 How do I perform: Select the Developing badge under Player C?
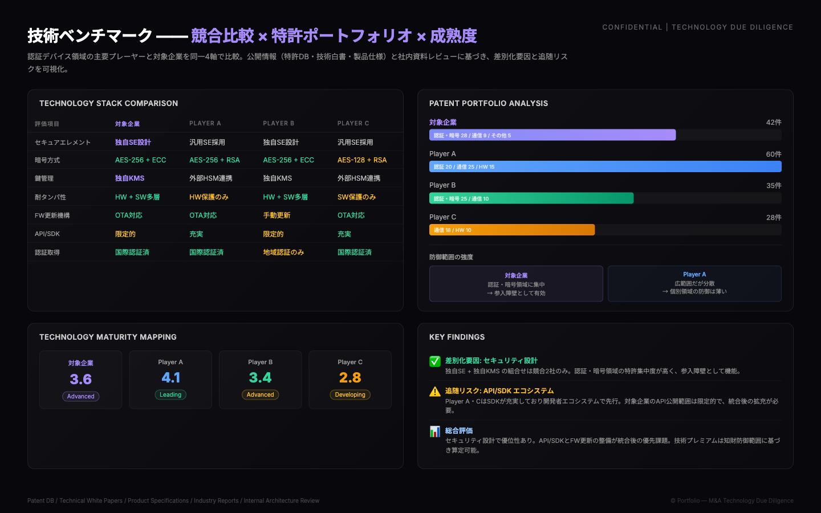coord(350,395)
